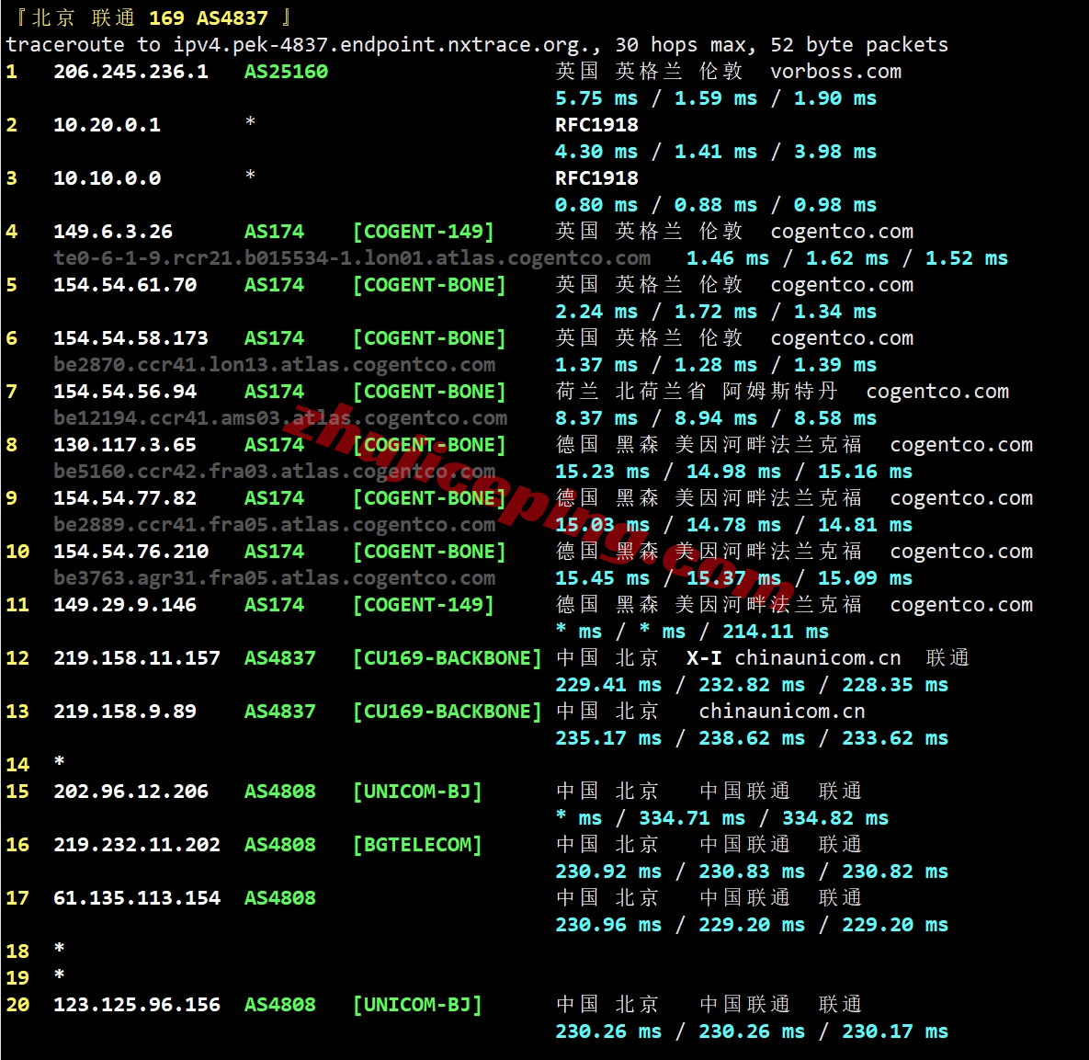Click [COGENT-149] tag on hop 4

pos(424,232)
